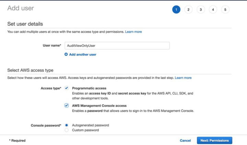This screenshot has width=247, height=145.
Task: Open Learn more link under AWS access type
Action: pos(183,78)
